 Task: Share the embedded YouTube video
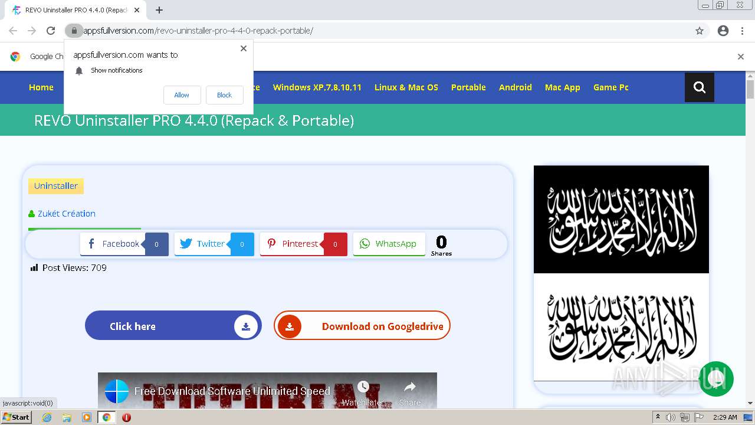point(410,393)
